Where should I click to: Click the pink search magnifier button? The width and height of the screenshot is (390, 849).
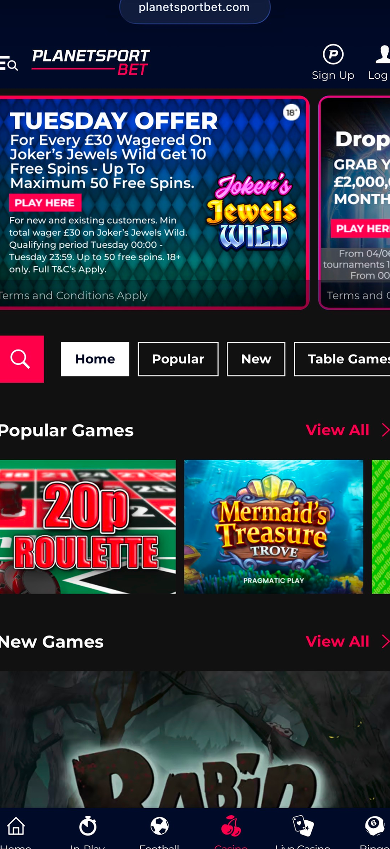click(22, 359)
